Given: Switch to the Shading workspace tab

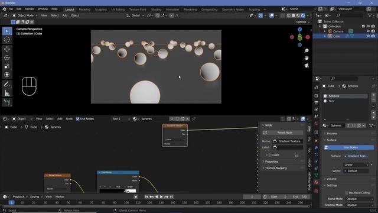Looking at the screenshot, I should point(156,9).
